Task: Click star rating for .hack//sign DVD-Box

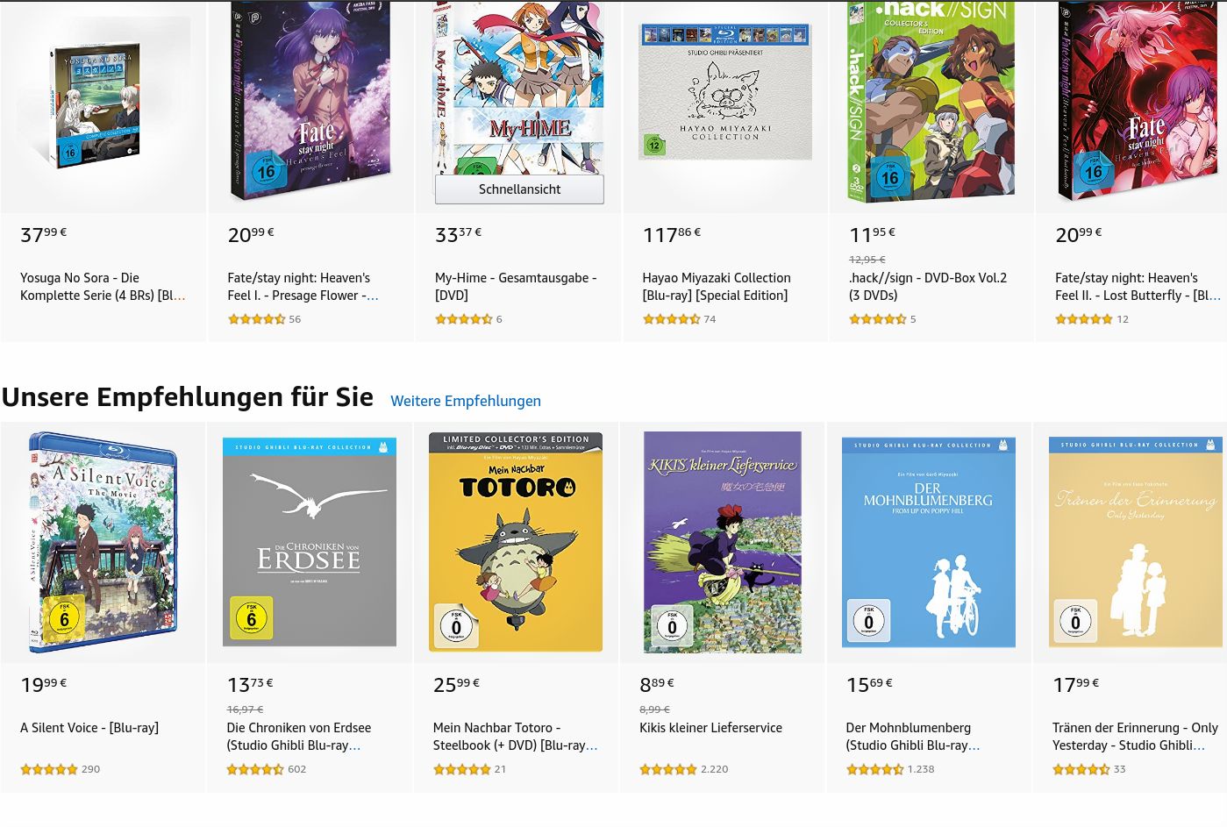Action: tap(877, 319)
